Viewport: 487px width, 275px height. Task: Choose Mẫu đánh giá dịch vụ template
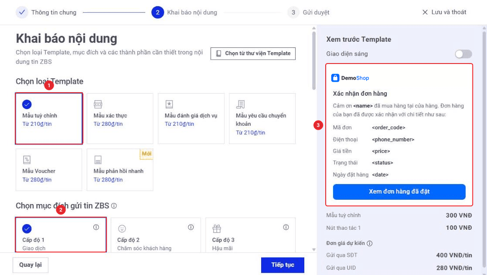[x=191, y=118]
